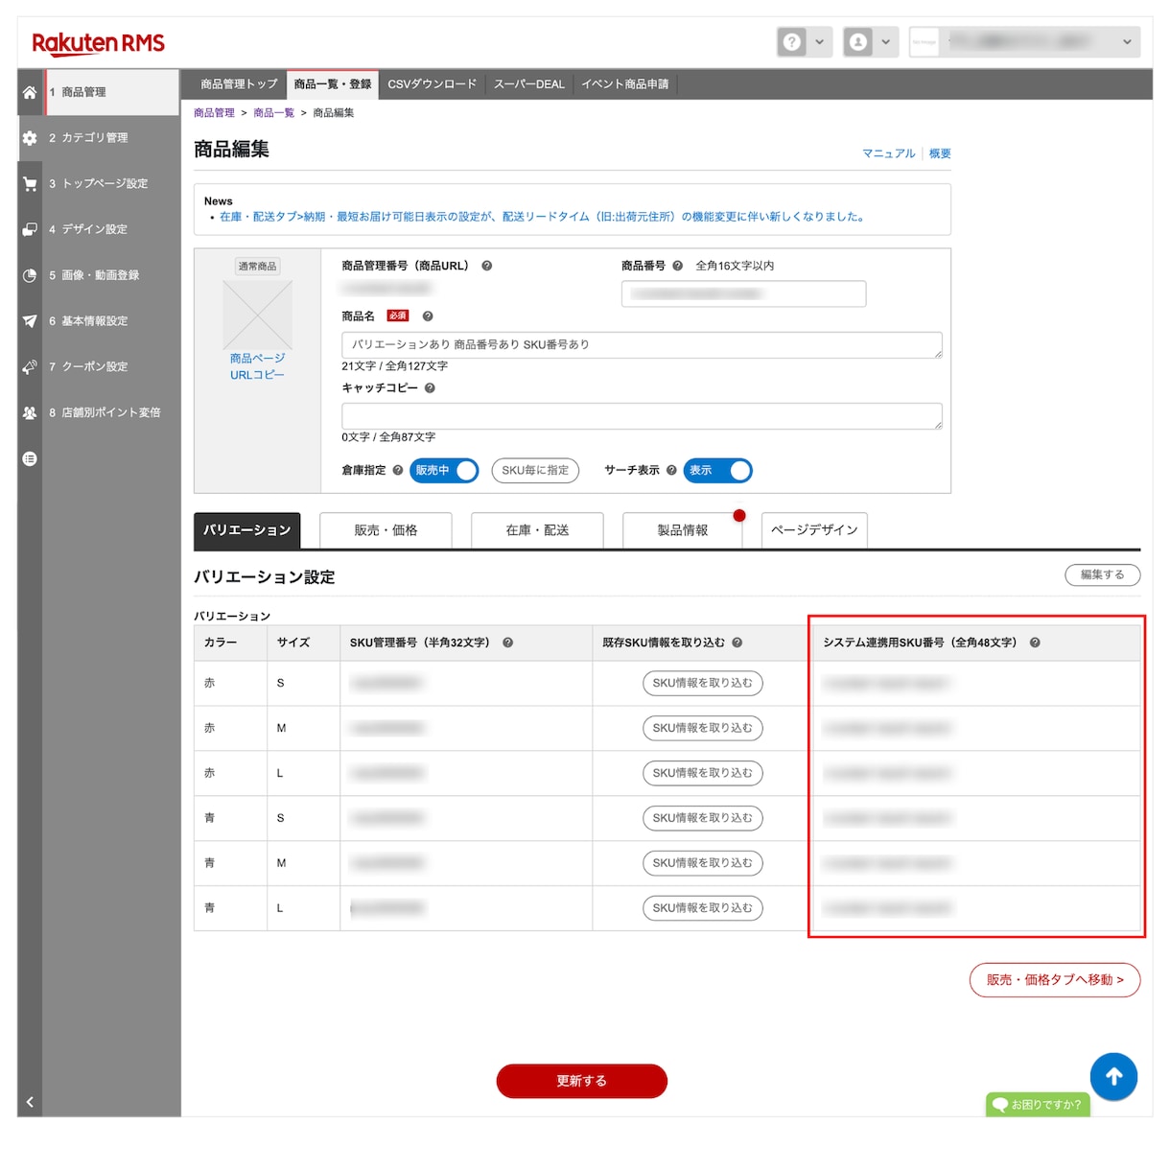Open the shop selector dropdown
This screenshot has height=1170, width=1170.
[x=1024, y=42]
